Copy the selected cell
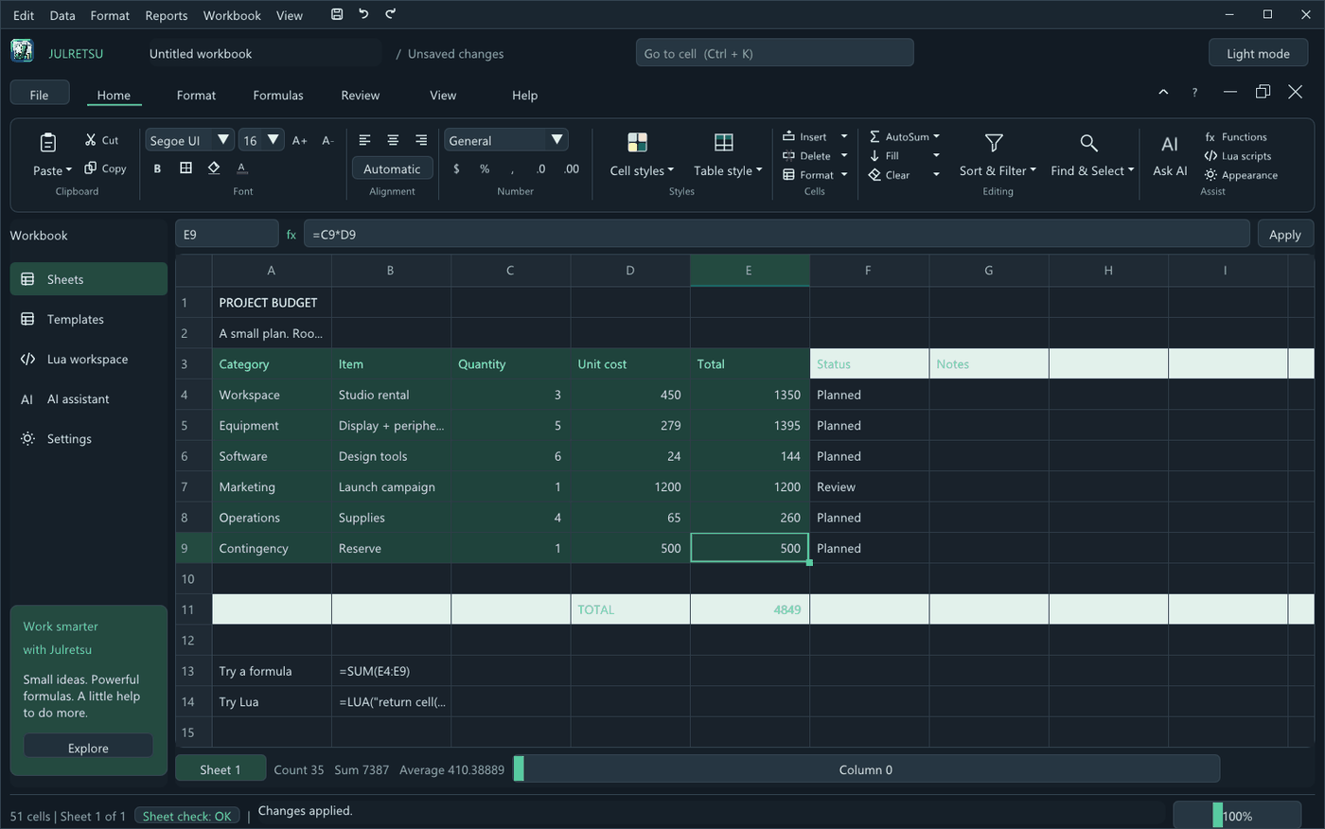 (105, 168)
